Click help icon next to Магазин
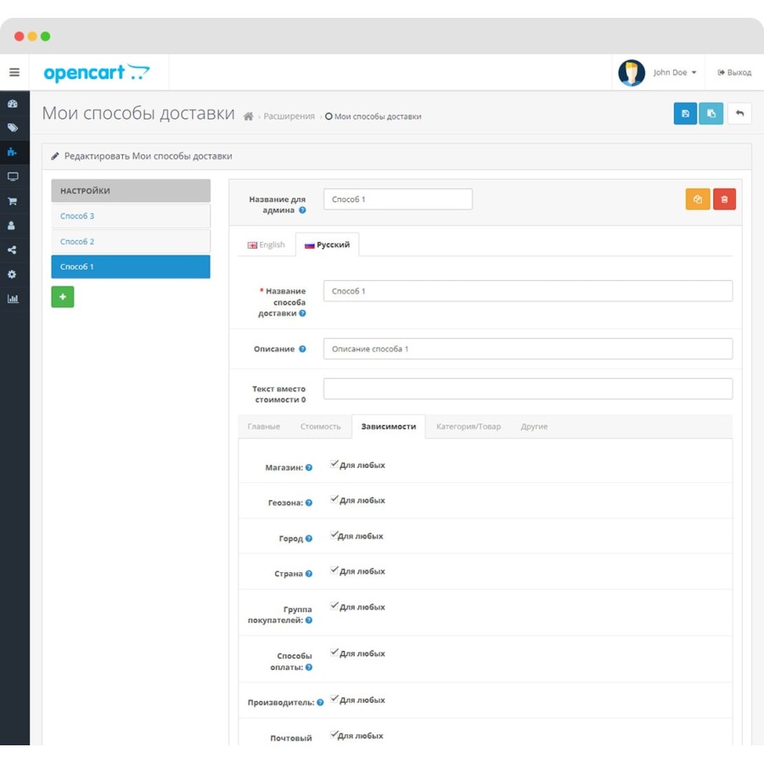The height and width of the screenshot is (764, 764). 309,468
